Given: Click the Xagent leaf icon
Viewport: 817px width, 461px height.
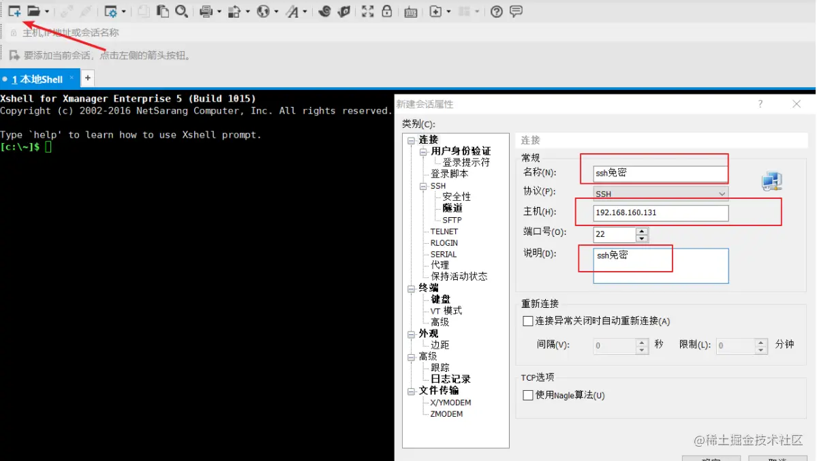Looking at the screenshot, I should point(344,12).
